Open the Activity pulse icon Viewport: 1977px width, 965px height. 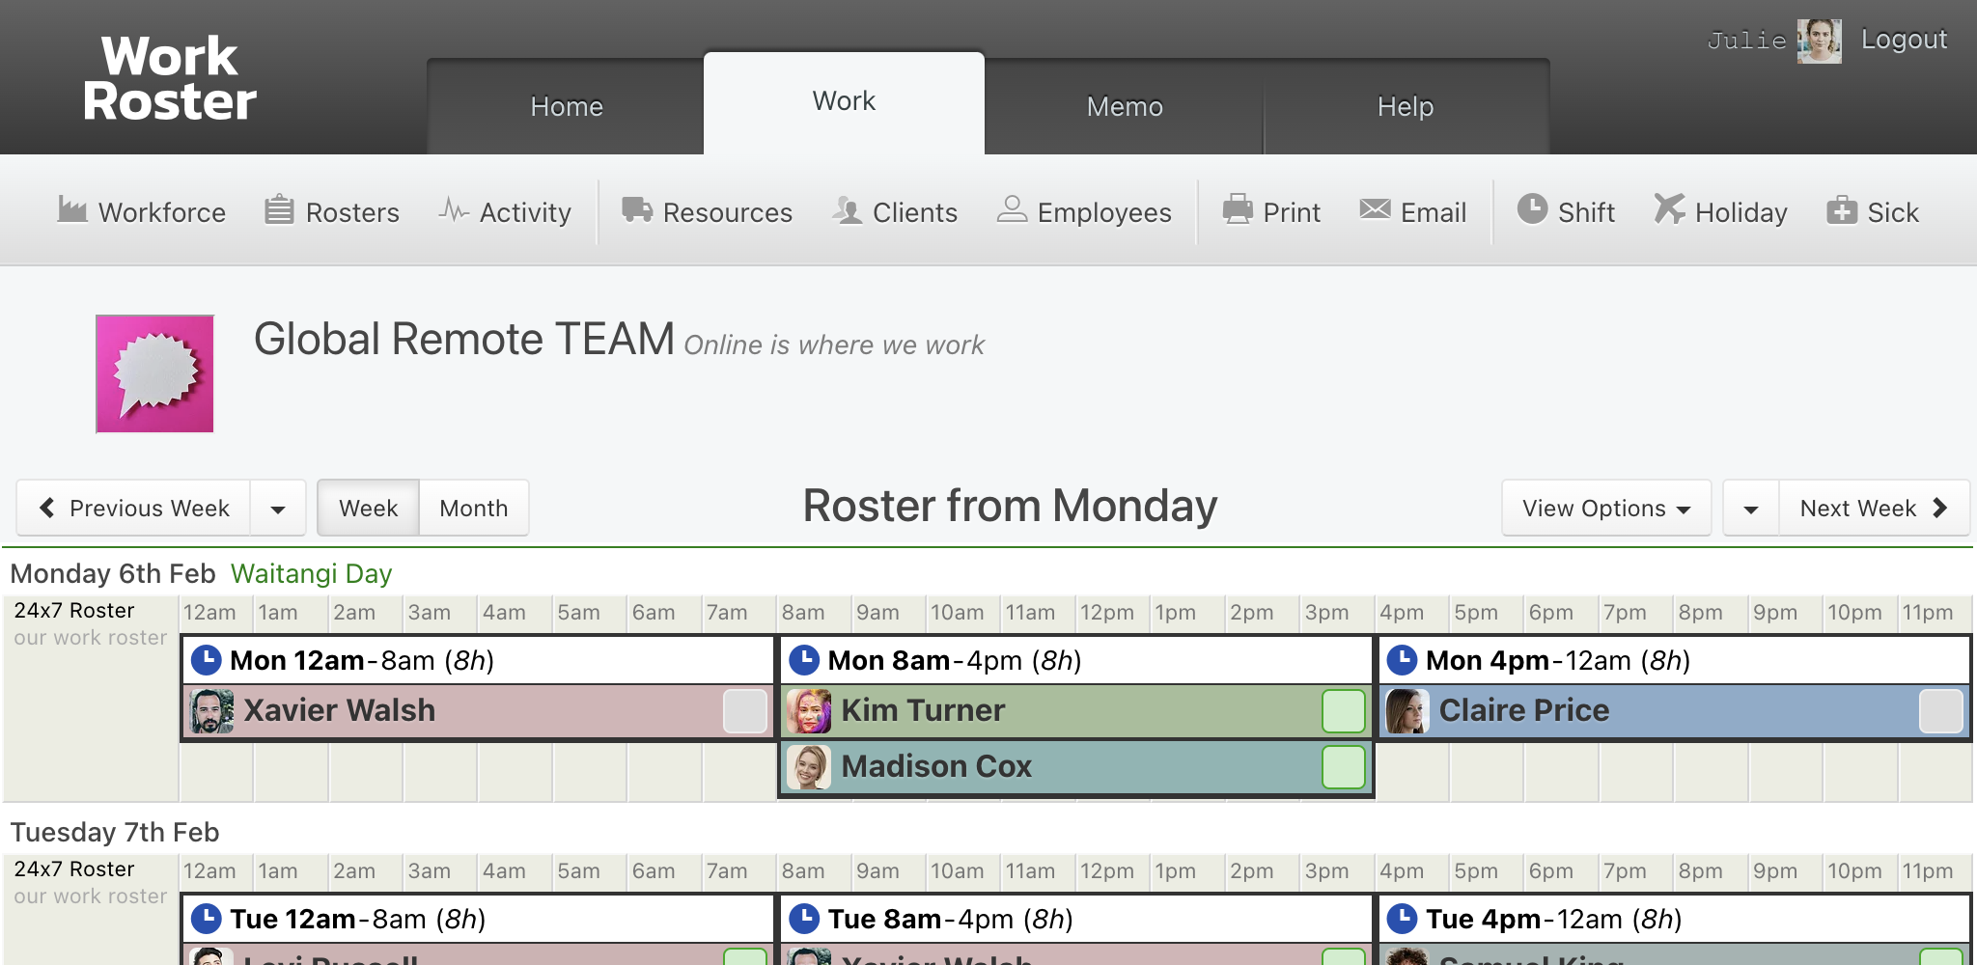pos(454,210)
